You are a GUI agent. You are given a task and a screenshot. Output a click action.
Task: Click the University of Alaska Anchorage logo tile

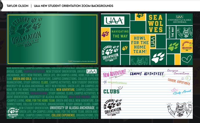180,19
